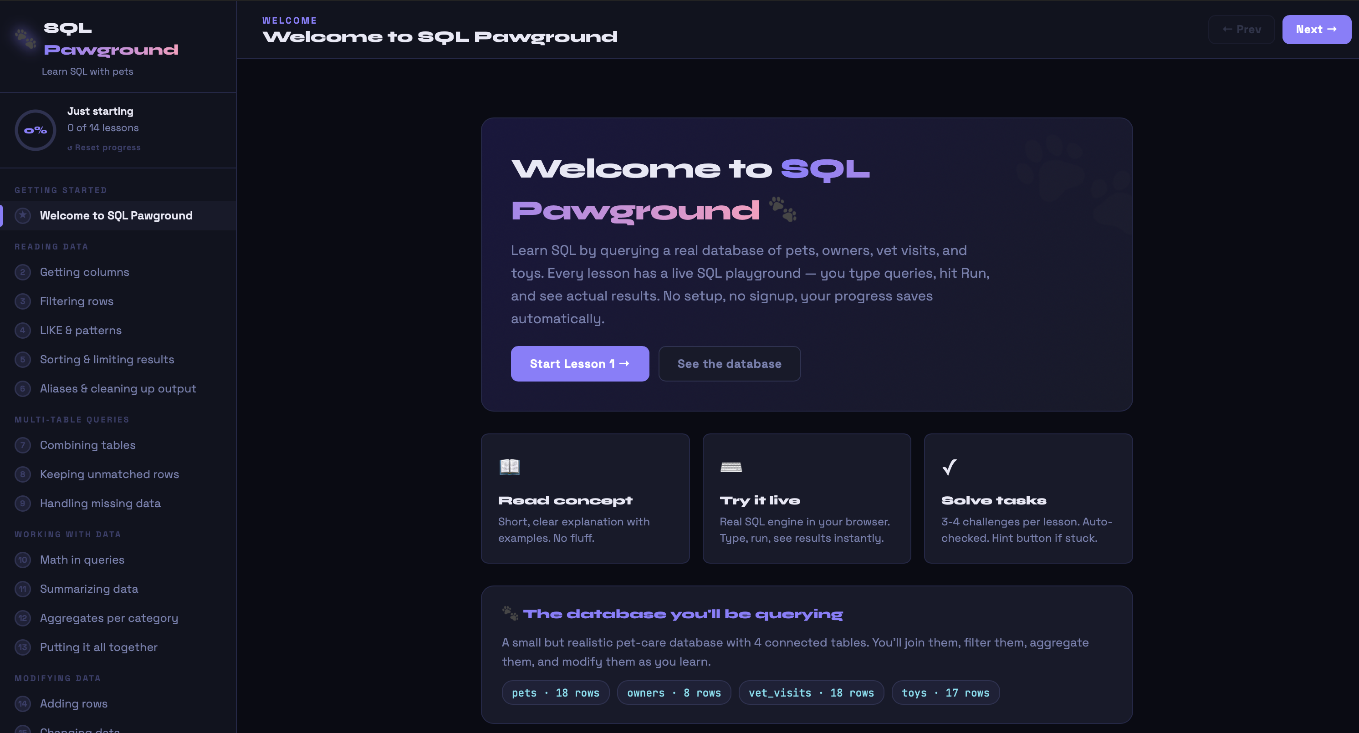Image resolution: width=1359 pixels, height=733 pixels.
Task: Click the toys · 17 rows chip
Action: [x=945, y=693]
